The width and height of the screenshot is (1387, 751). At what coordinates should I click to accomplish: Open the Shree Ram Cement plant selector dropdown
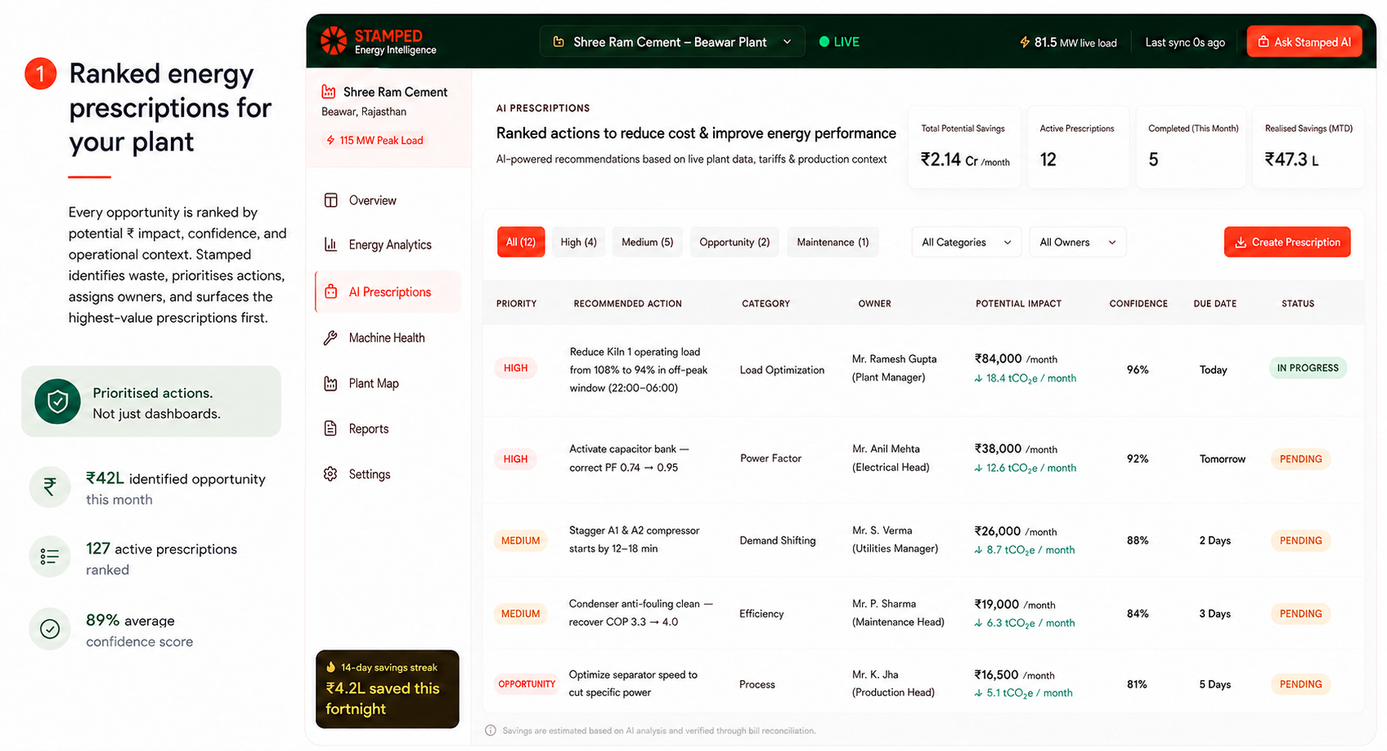pyautogui.click(x=672, y=41)
